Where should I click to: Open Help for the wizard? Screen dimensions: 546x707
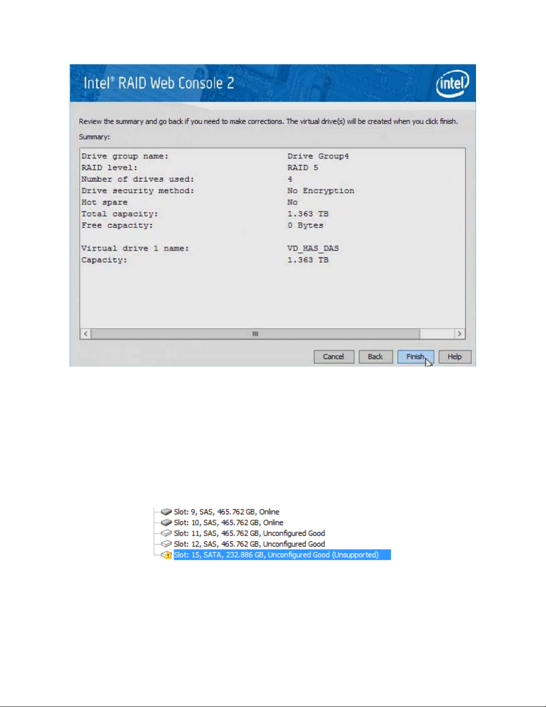(455, 357)
